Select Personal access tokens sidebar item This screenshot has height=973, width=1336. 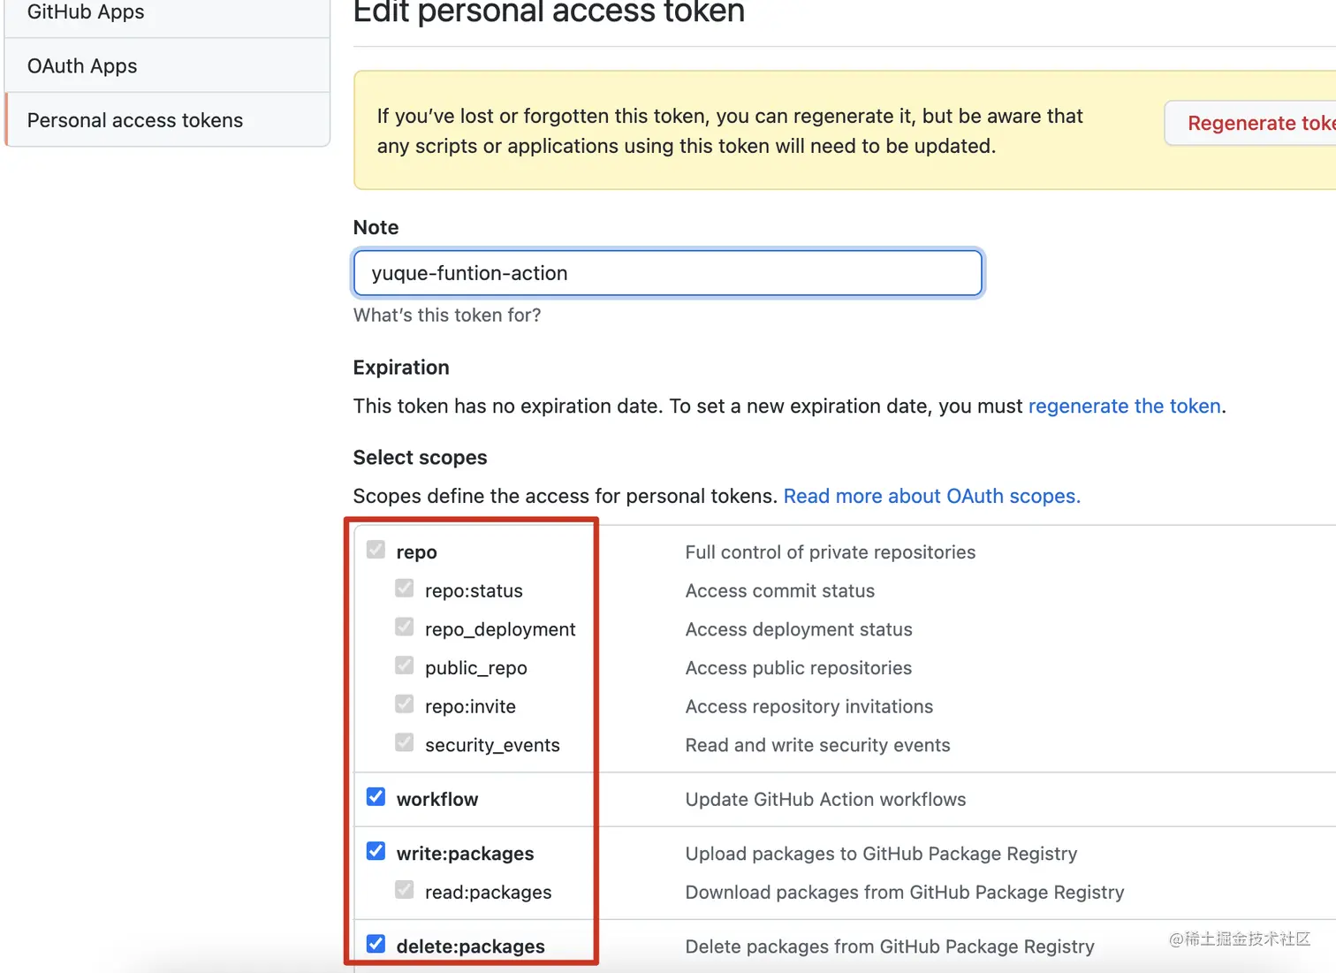(135, 120)
